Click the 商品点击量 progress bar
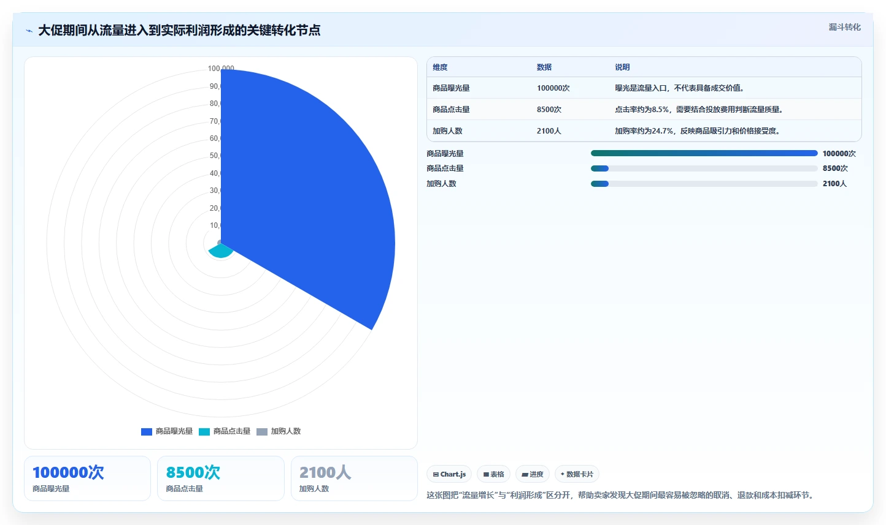This screenshot has height=525, width=886. [x=704, y=168]
